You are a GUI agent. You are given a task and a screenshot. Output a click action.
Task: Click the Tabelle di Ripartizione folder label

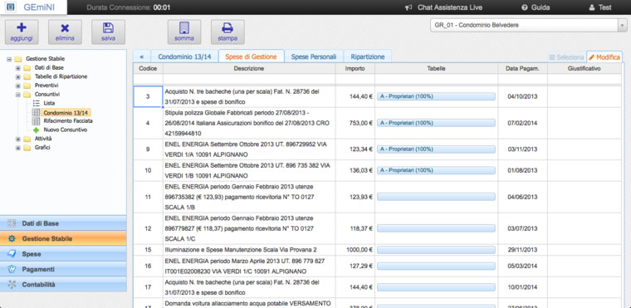61,76
